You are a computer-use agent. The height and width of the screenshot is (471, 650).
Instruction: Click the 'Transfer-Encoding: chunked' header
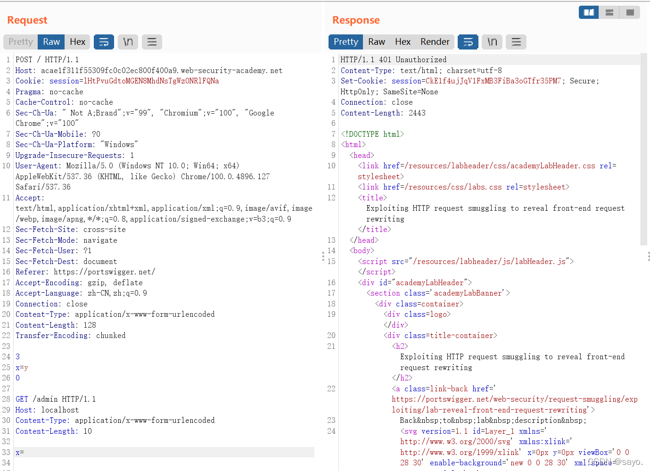[x=71, y=336]
